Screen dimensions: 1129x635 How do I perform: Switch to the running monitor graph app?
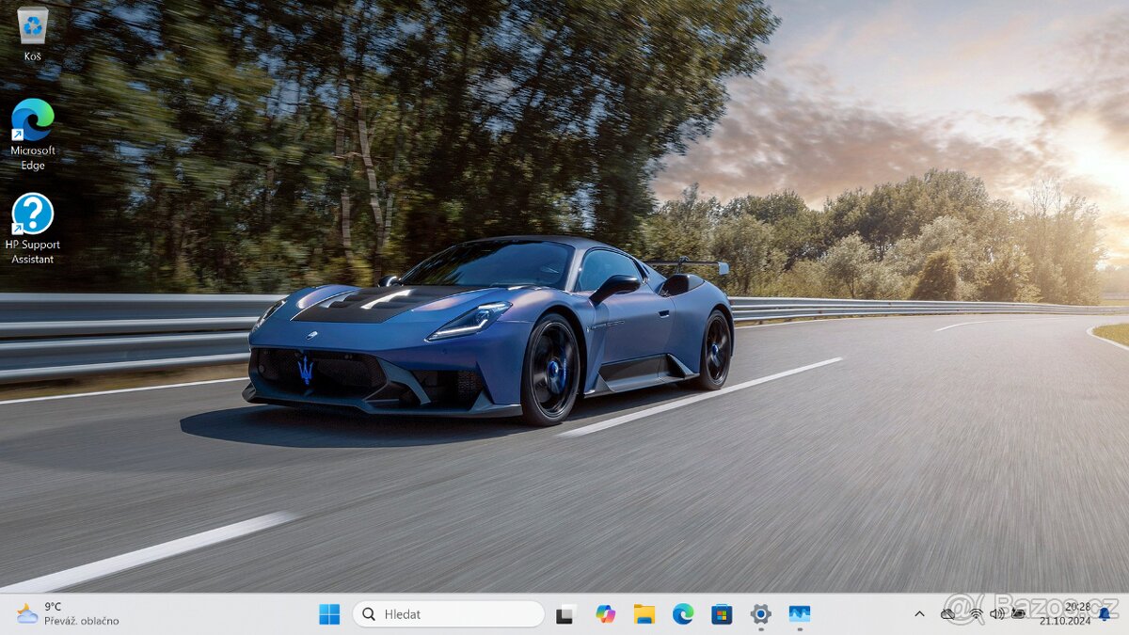point(800,614)
